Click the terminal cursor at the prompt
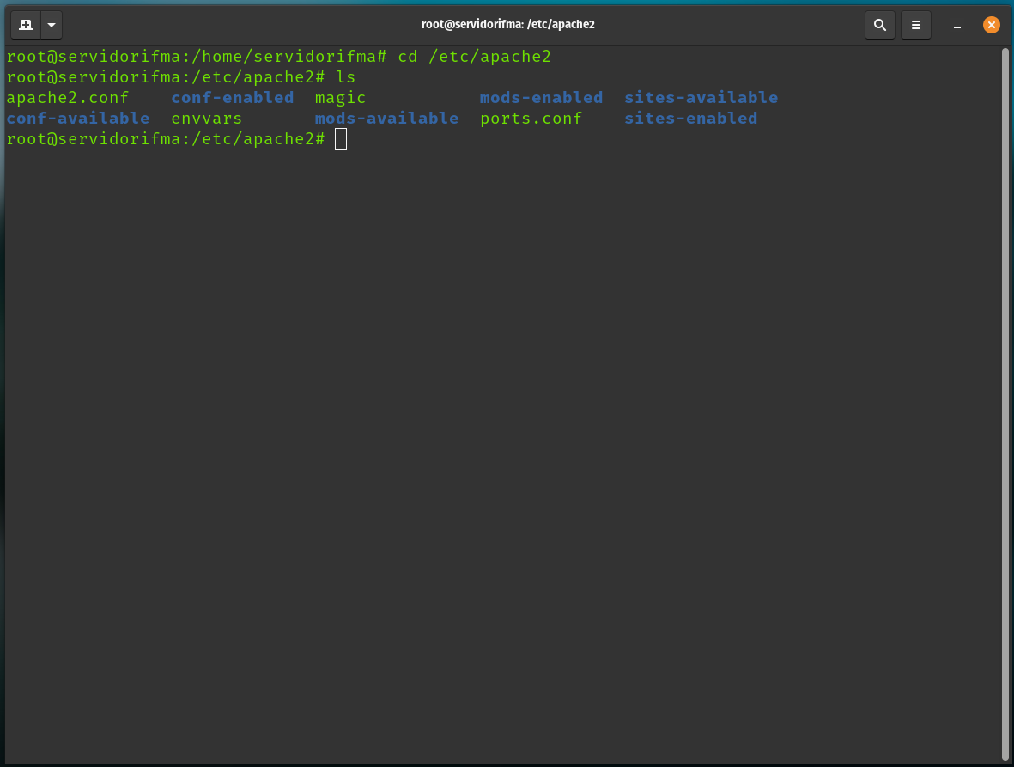The width and height of the screenshot is (1014, 767). tap(341, 139)
